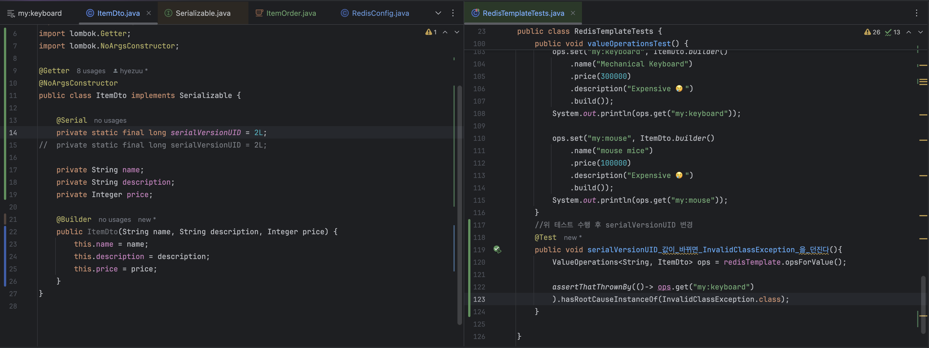
Task: Open the right editor tab options menu
Action: (916, 13)
